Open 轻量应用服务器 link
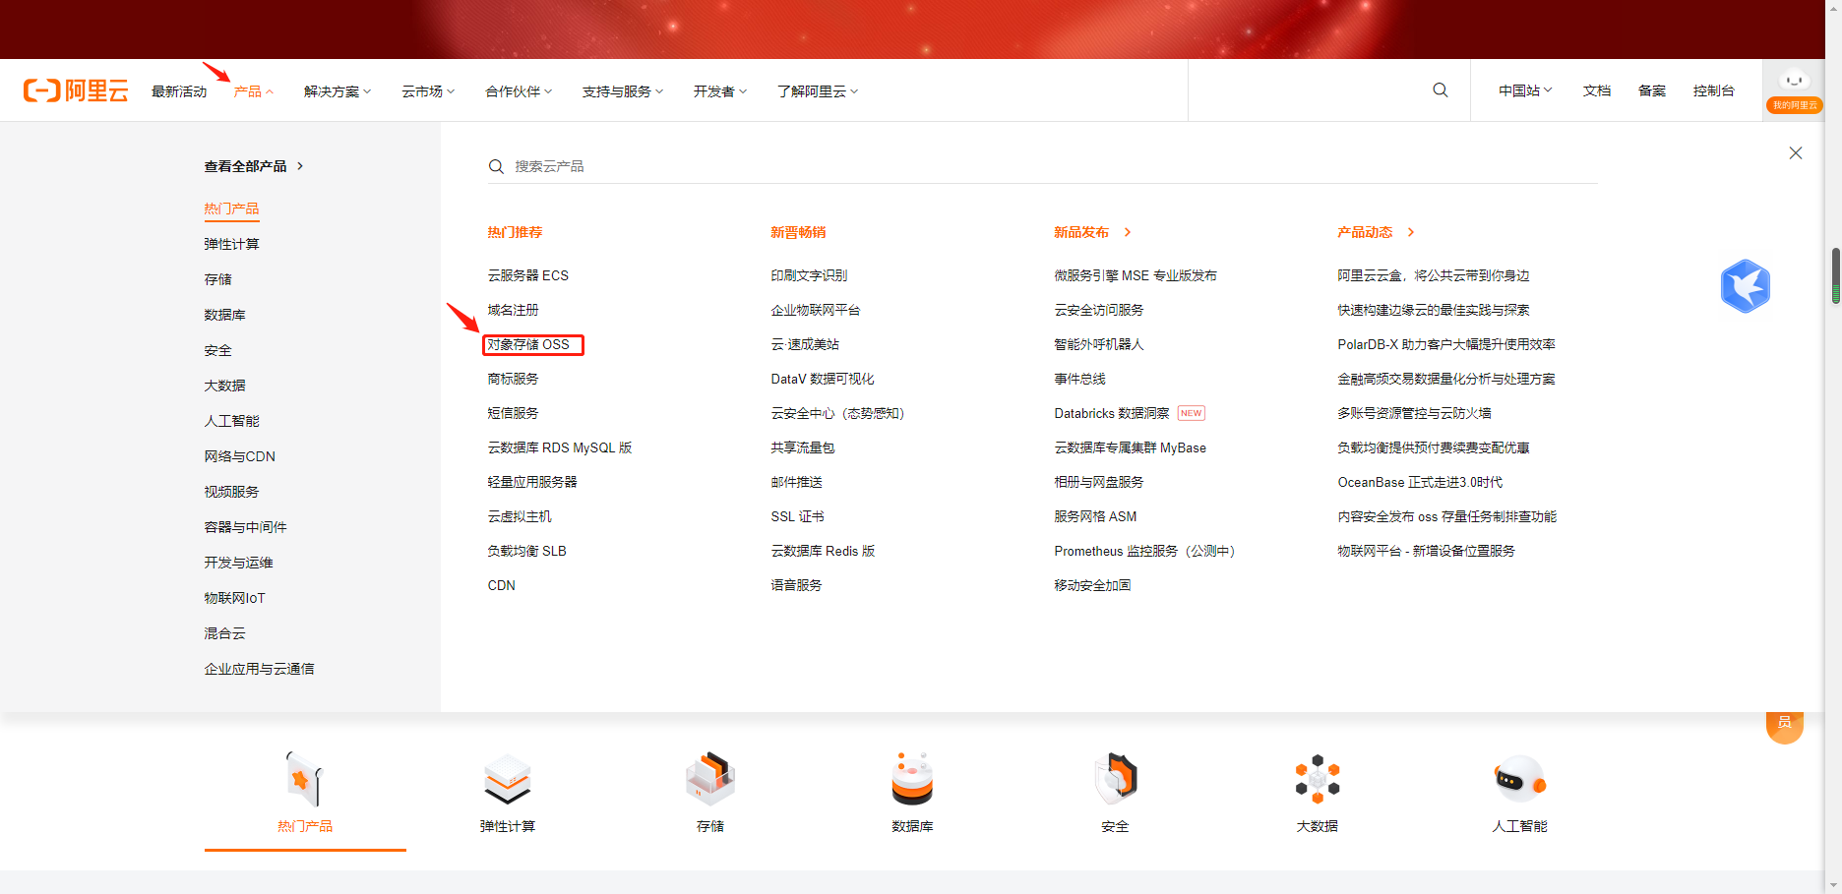The width and height of the screenshot is (1842, 894). (x=532, y=482)
